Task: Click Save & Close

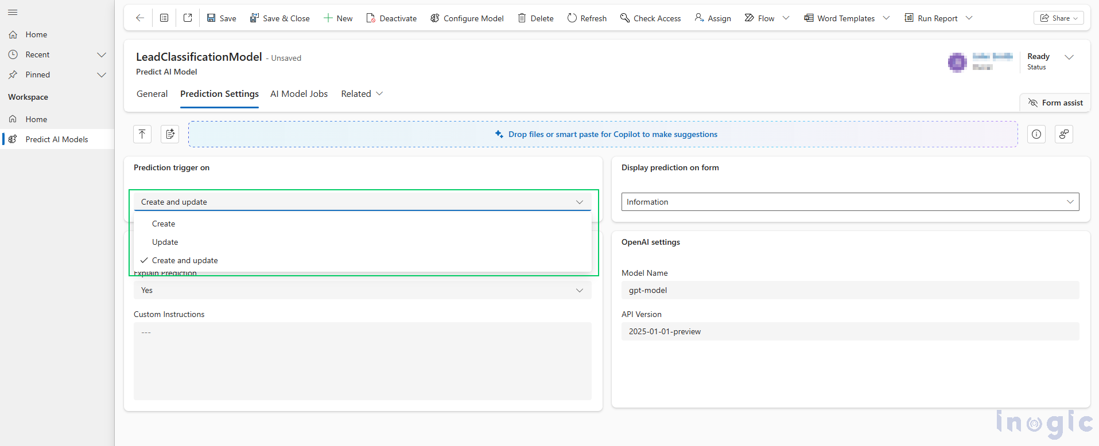Action: [279, 18]
